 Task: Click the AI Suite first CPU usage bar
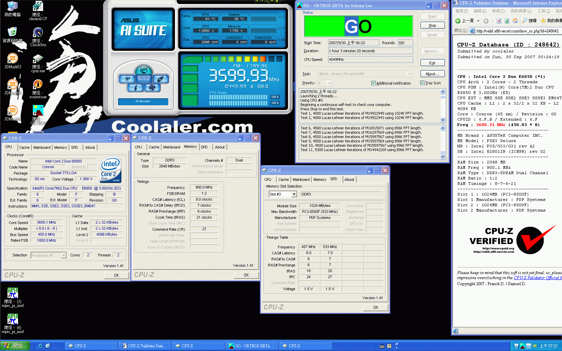coord(239,97)
